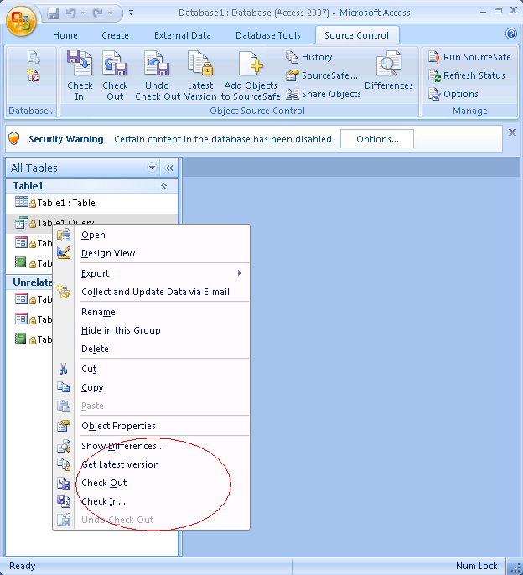This screenshot has width=523, height=575.
Task: Choose Design View in context menu
Action: (108, 253)
